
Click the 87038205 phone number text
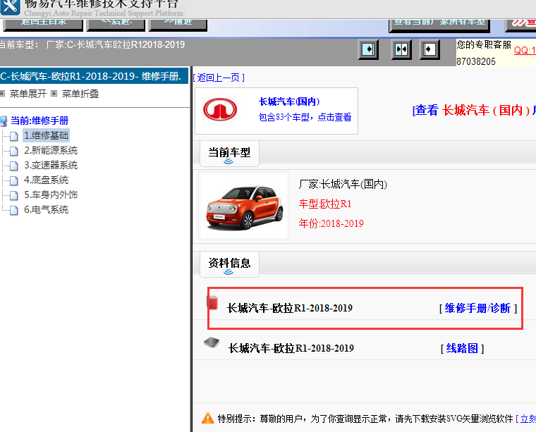(x=476, y=61)
